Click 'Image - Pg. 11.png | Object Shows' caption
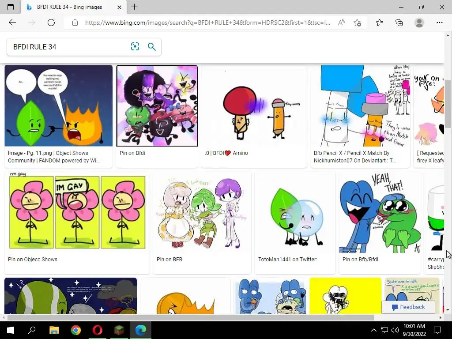 (x=54, y=157)
